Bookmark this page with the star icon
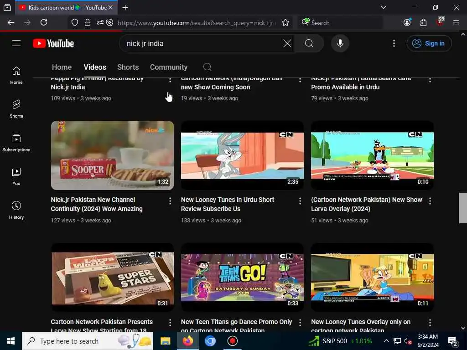This screenshot has height=350, width=467. pos(285,23)
